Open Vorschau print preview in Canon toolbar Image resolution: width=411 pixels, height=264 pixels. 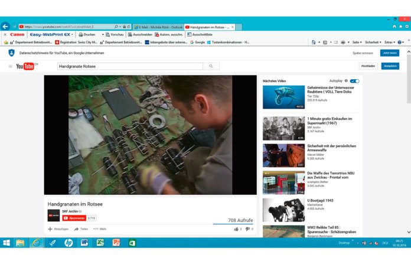pos(115,35)
